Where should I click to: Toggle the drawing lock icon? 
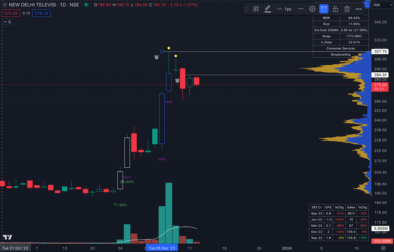pyautogui.click(x=335, y=9)
